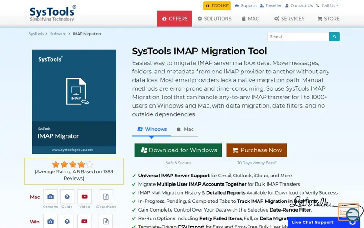Open Mac Screens camera icon
The height and width of the screenshot is (228, 364).
click(51, 197)
